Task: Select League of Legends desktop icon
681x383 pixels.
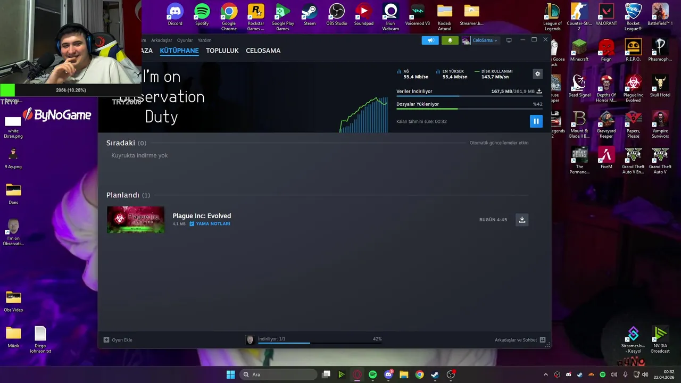Action: click(552, 16)
